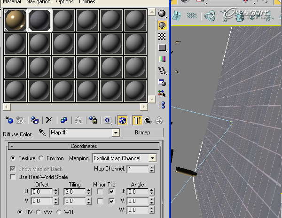Viewport: 282px width, 218px height.
Task: Click the U Offset spinner arrows
Action: coord(56,192)
